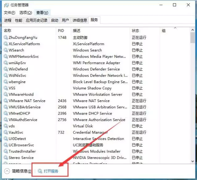Click the service icon beside VMAuthdService
Viewport: 197px width, 180px height.
(x=6, y=119)
